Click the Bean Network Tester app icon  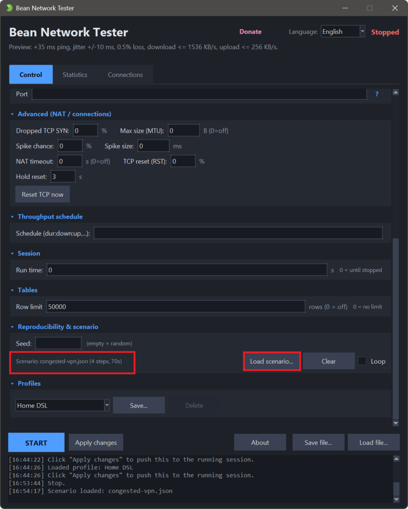tap(9, 8)
